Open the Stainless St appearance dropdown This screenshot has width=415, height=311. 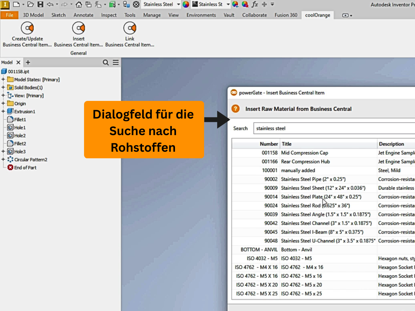point(228,4)
